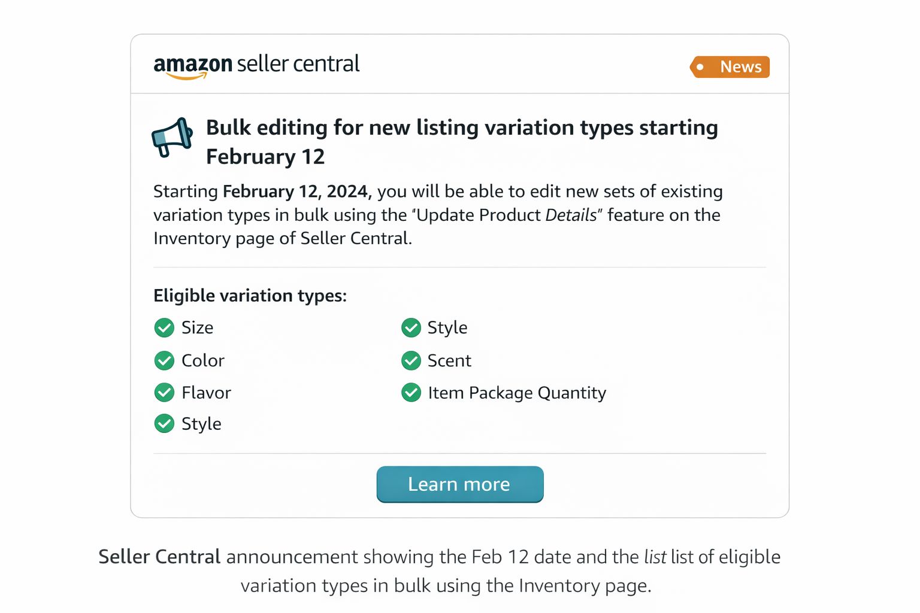Click the announcement headline about bulk editing
The height and width of the screenshot is (613, 920).
(462, 142)
